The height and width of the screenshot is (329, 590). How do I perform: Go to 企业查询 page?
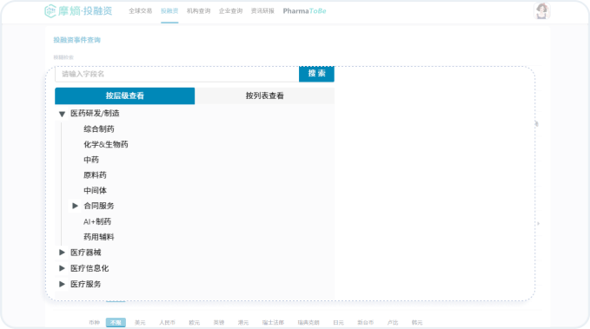(230, 11)
